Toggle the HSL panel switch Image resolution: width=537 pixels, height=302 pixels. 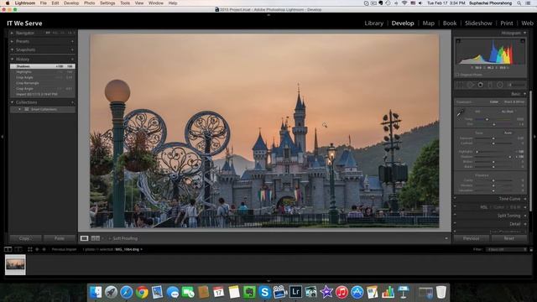coord(455,207)
